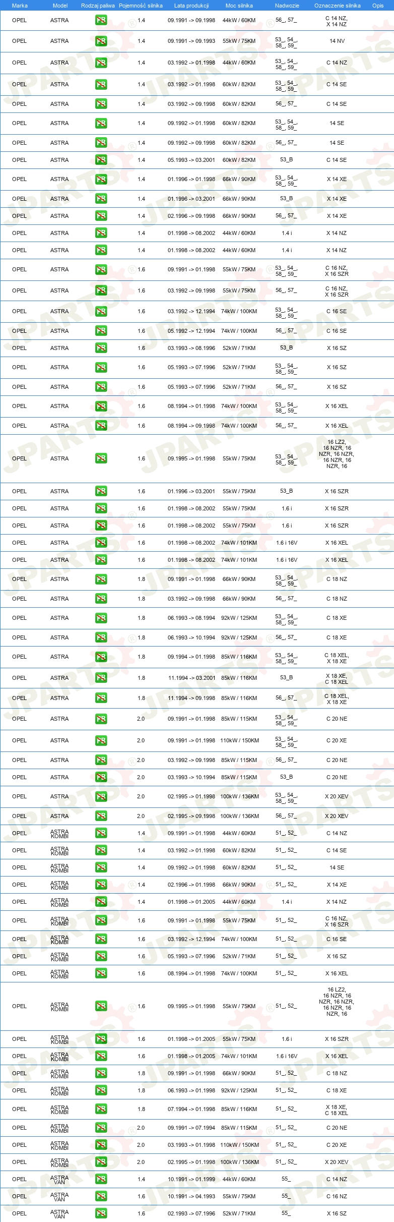The width and height of the screenshot is (394, 1222).
Task: Click PB icon in ASTRA 1.8 53_B row
Action: pos(101,678)
